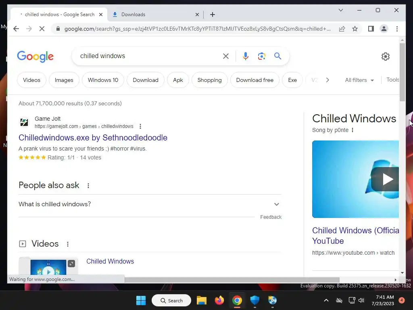Start voice search with microphone
413x310 pixels.
click(x=246, y=56)
